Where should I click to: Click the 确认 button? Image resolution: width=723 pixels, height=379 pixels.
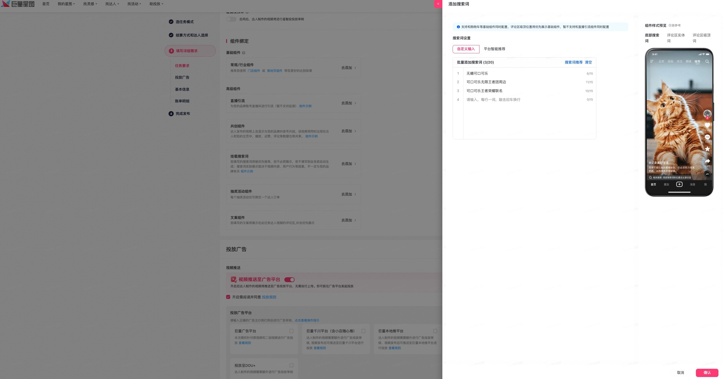click(707, 373)
